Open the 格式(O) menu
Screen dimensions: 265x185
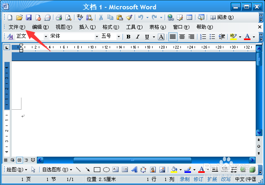111,27
